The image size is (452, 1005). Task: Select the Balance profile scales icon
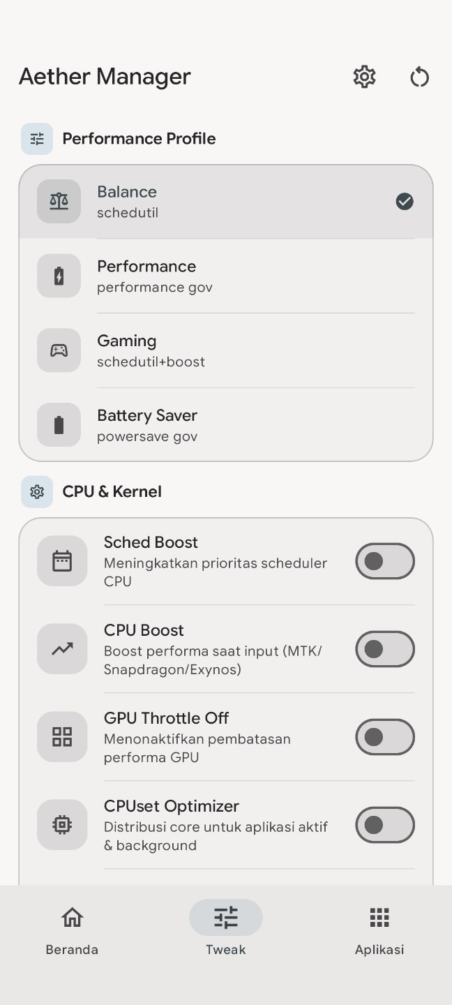coord(59,201)
